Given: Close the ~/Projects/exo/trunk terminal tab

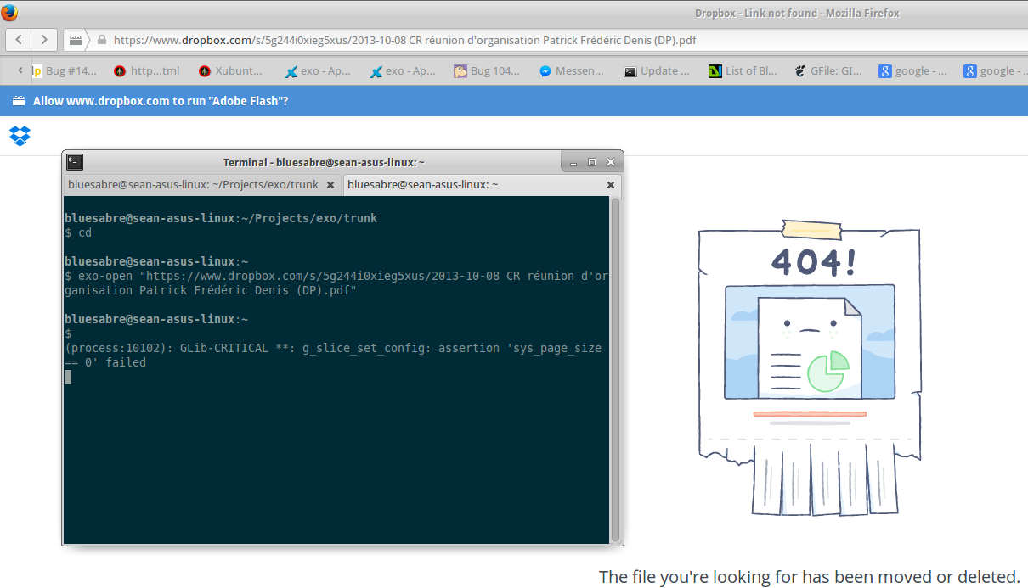Looking at the screenshot, I should [332, 185].
